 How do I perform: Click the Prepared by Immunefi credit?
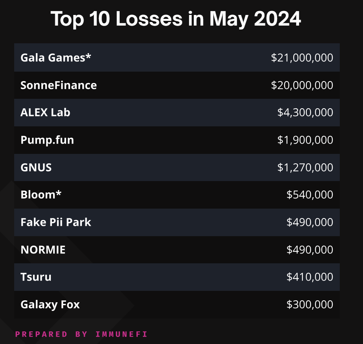81,334
